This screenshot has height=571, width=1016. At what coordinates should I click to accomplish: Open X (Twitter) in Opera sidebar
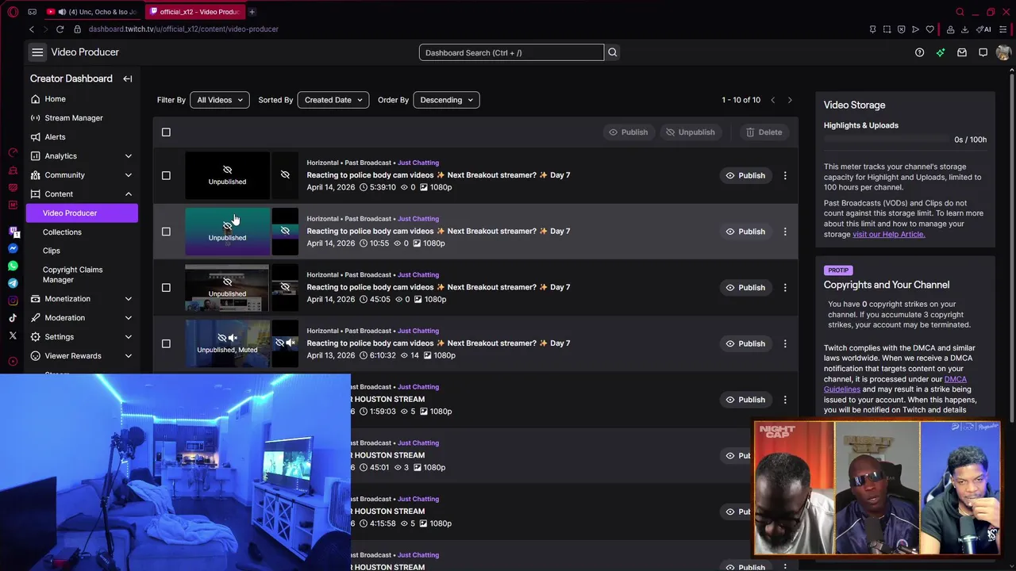(x=13, y=335)
